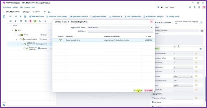Open Runtime Class Navigator
Viewport: 207px width, 108px height.
pyautogui.click(x=153, y=17)
